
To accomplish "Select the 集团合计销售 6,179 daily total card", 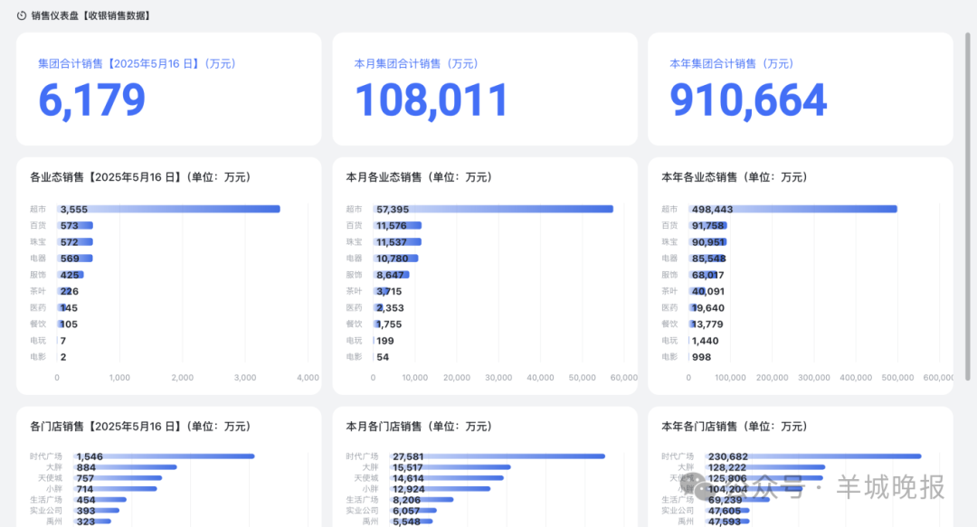I will tap(168, 89).
